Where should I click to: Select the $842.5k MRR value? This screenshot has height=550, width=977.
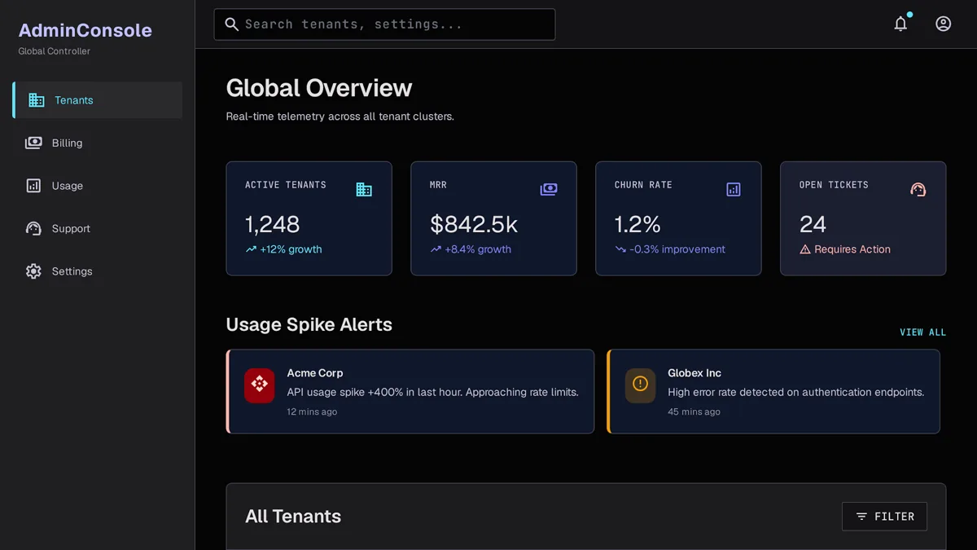(x=474, y=224)
